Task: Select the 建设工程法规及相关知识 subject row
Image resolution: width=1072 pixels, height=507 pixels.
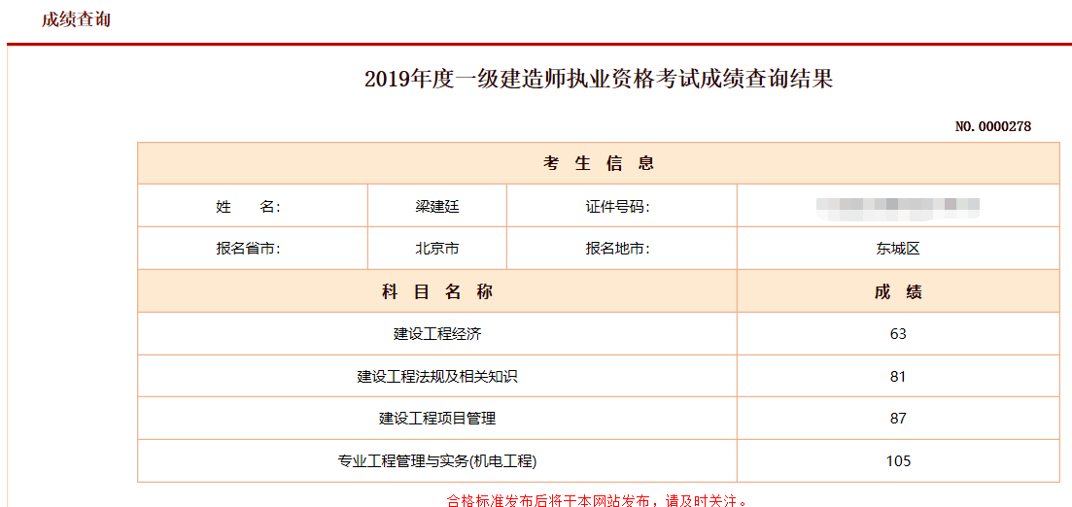Action: [x=436, y=377]
